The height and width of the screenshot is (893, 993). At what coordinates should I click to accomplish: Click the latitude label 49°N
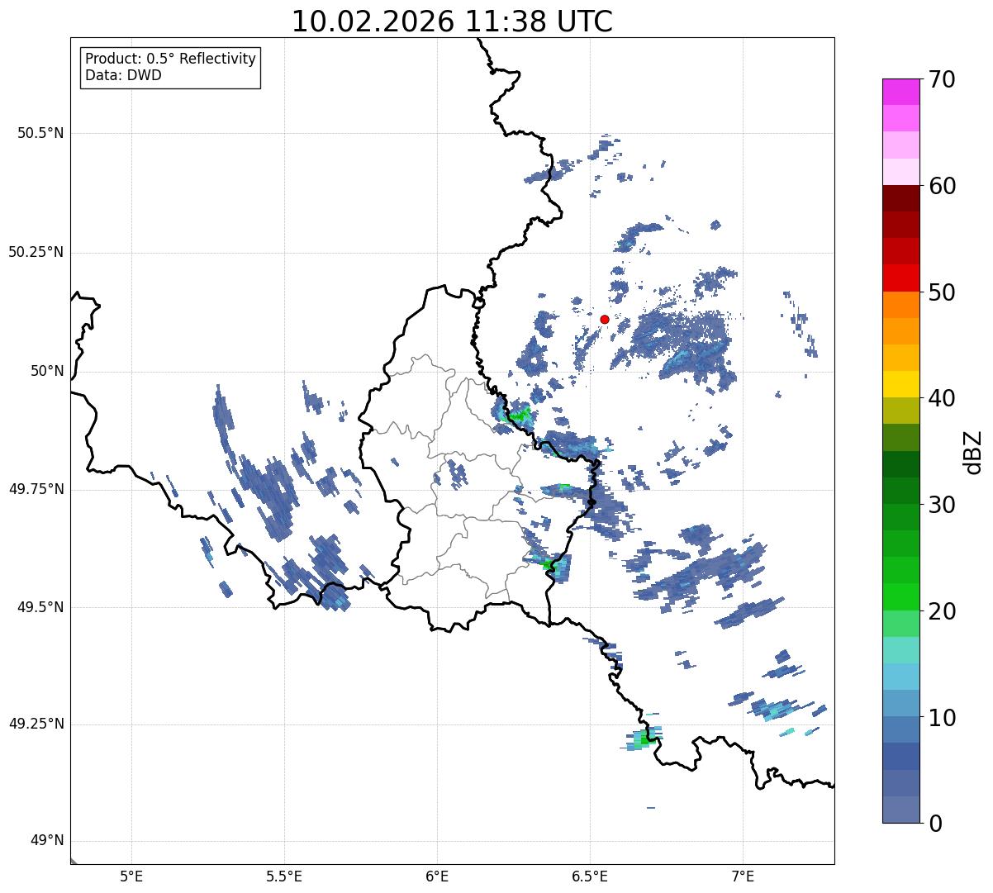tap(47, 841)
